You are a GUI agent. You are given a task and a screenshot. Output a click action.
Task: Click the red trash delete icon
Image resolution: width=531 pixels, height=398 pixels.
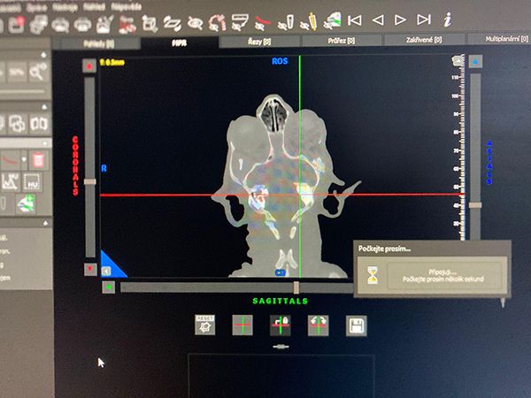coord(38,159)
